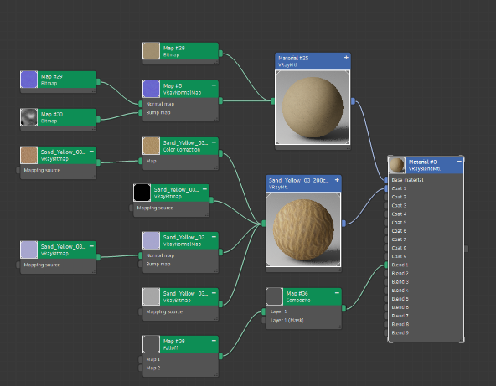The height and width of the screenshot is (386, 496).
Task: Collapse the Map #36 Composite node
Action: click(337, 293)
